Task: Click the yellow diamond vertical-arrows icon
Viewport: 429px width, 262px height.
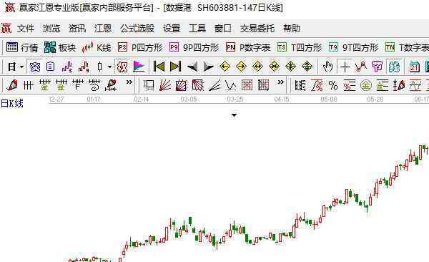Action: click(307, 67)
